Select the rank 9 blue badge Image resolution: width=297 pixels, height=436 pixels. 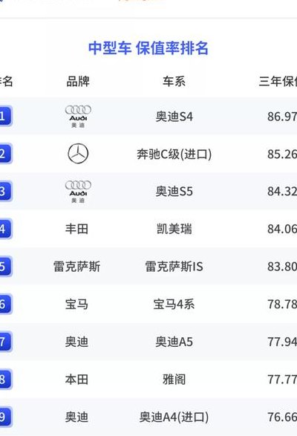click(5, 417)
